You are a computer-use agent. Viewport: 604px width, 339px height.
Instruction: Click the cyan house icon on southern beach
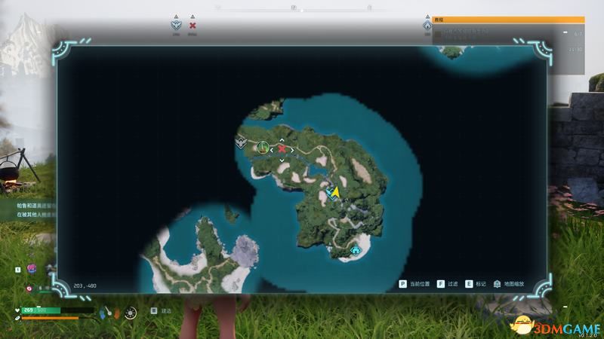pyautogui.click(x=356, y=251)
